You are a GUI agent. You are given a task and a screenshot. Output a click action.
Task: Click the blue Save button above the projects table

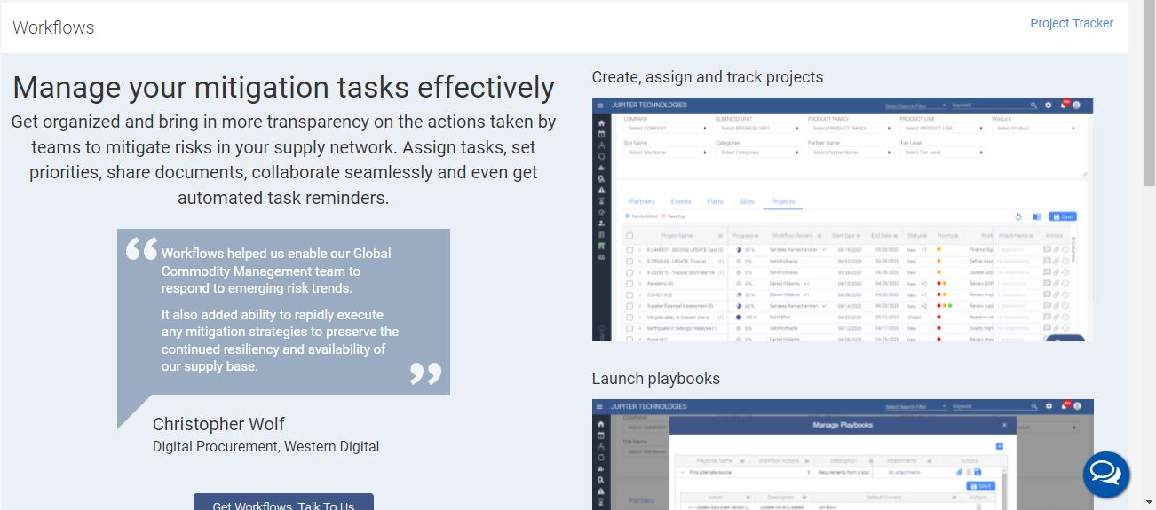coord(1063,216)
